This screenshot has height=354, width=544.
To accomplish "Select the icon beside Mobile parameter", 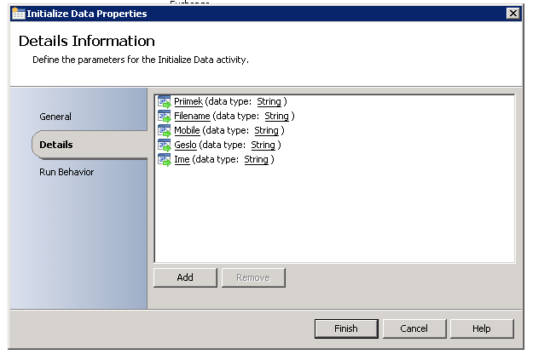I will coord(164,131).
